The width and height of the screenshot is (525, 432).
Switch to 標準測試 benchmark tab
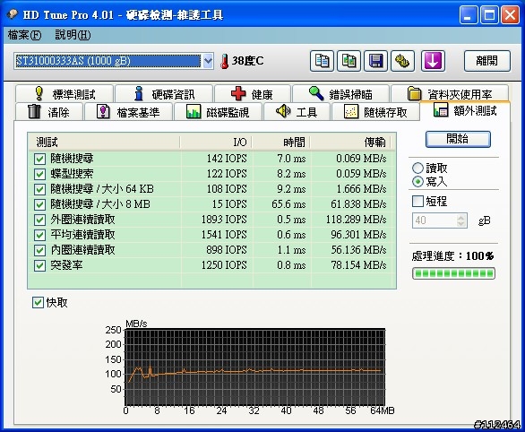(x=65, y=94)
